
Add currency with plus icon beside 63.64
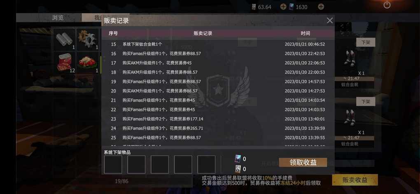pyautogui.click(x=283, y=7)
